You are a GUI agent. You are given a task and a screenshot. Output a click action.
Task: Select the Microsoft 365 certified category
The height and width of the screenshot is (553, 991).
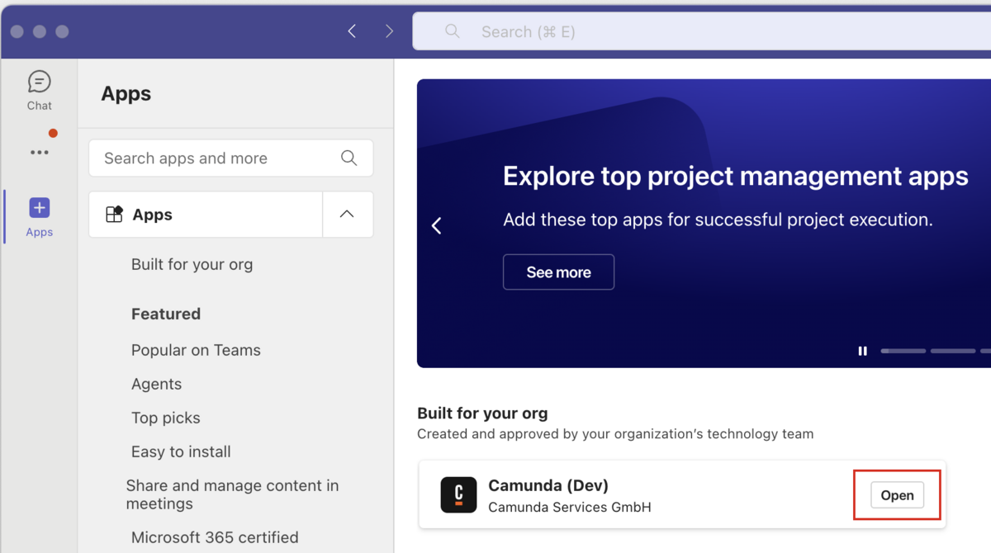pyautogui.click(x=215, y=537)
